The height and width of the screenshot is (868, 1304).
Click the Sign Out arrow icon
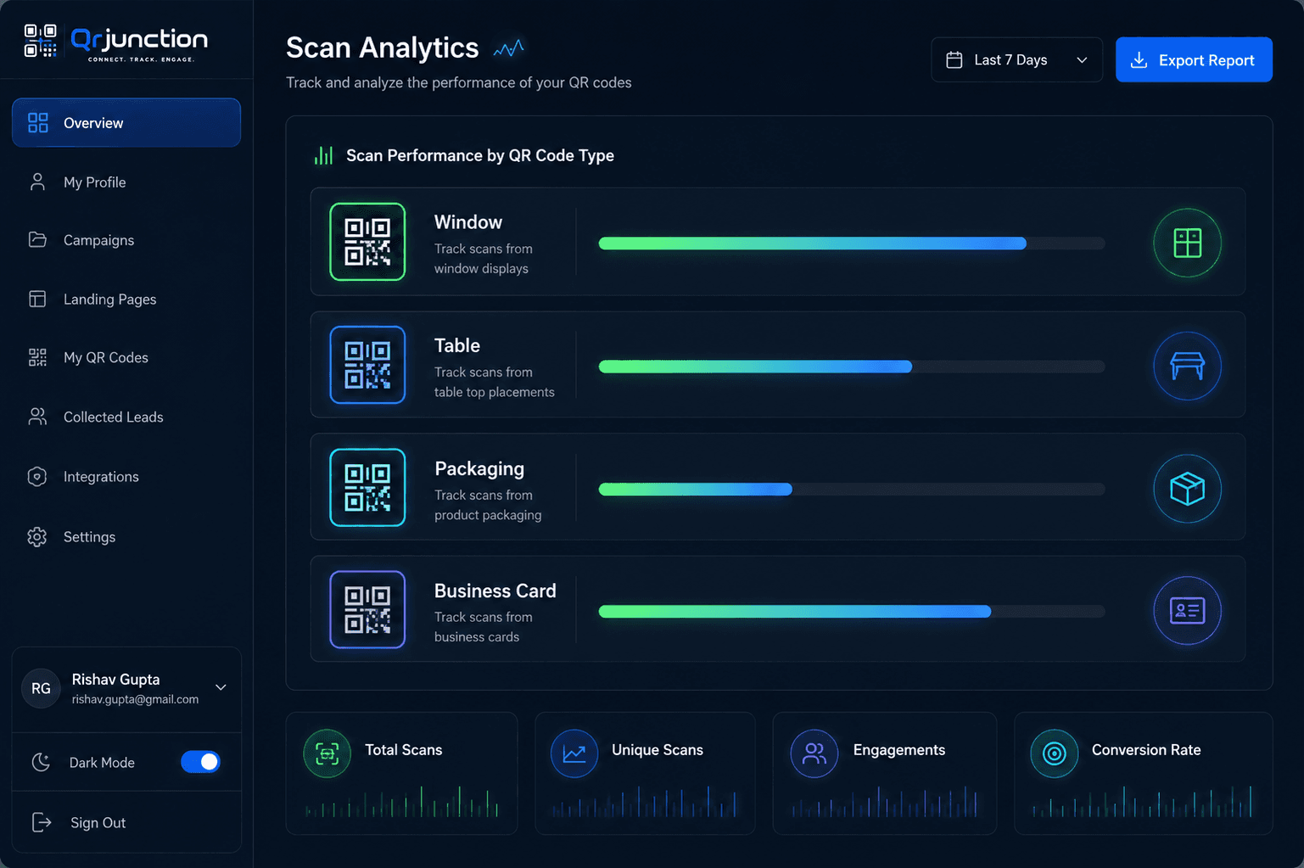(42, 822)
